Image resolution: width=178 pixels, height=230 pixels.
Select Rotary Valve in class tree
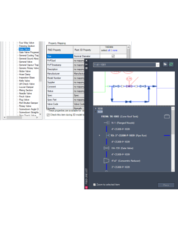click(x=25, y=106)
